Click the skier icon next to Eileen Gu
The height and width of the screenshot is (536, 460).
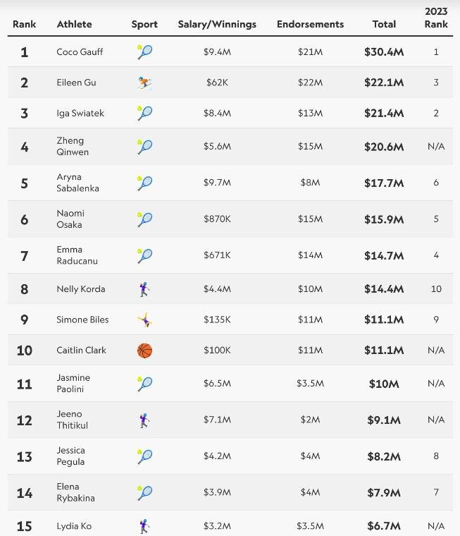[145, 83]
